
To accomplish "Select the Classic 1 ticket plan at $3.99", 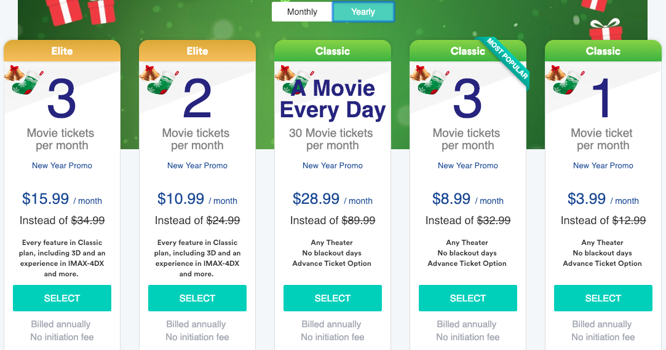I will tap(603, 298).
